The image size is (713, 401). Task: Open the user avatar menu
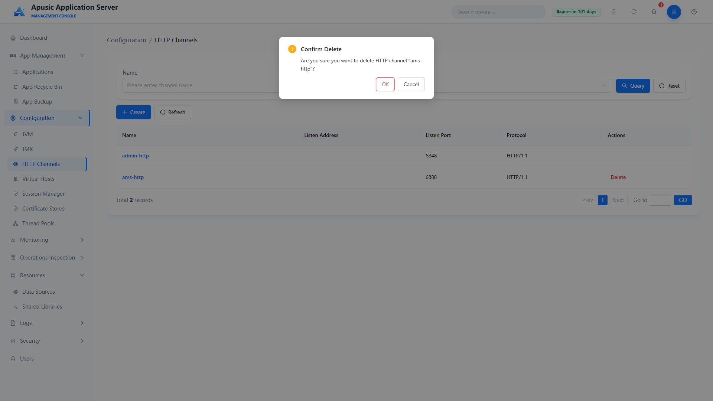[674, 12]
